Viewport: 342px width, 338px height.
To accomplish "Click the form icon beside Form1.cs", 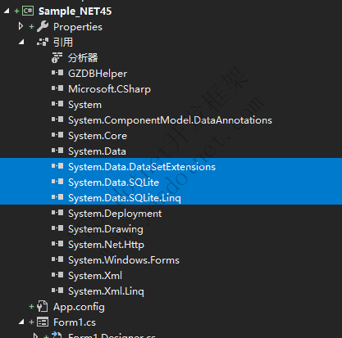I will click(43, 322).
